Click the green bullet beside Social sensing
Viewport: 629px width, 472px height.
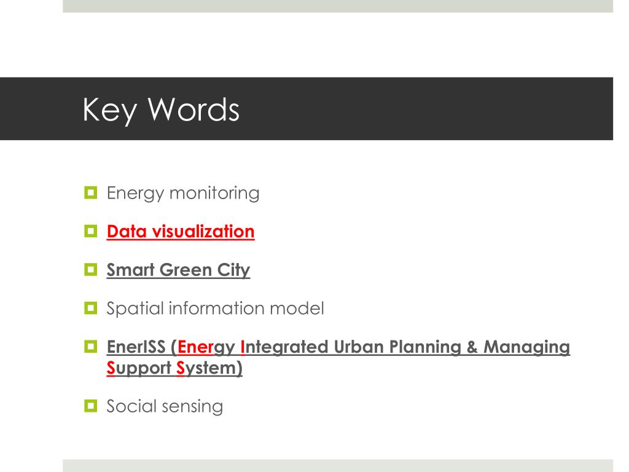pyautogui.click(x=91, y=406)
